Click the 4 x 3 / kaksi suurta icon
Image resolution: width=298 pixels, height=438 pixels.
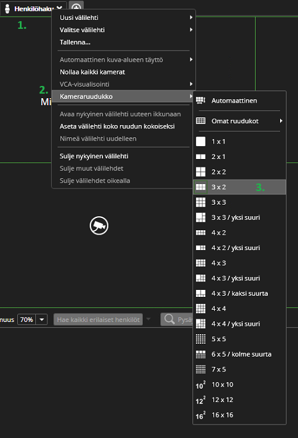click(x=201, y=293)
